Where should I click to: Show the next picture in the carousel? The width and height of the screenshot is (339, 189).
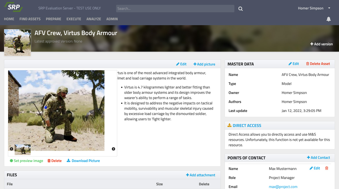(113, 149)
